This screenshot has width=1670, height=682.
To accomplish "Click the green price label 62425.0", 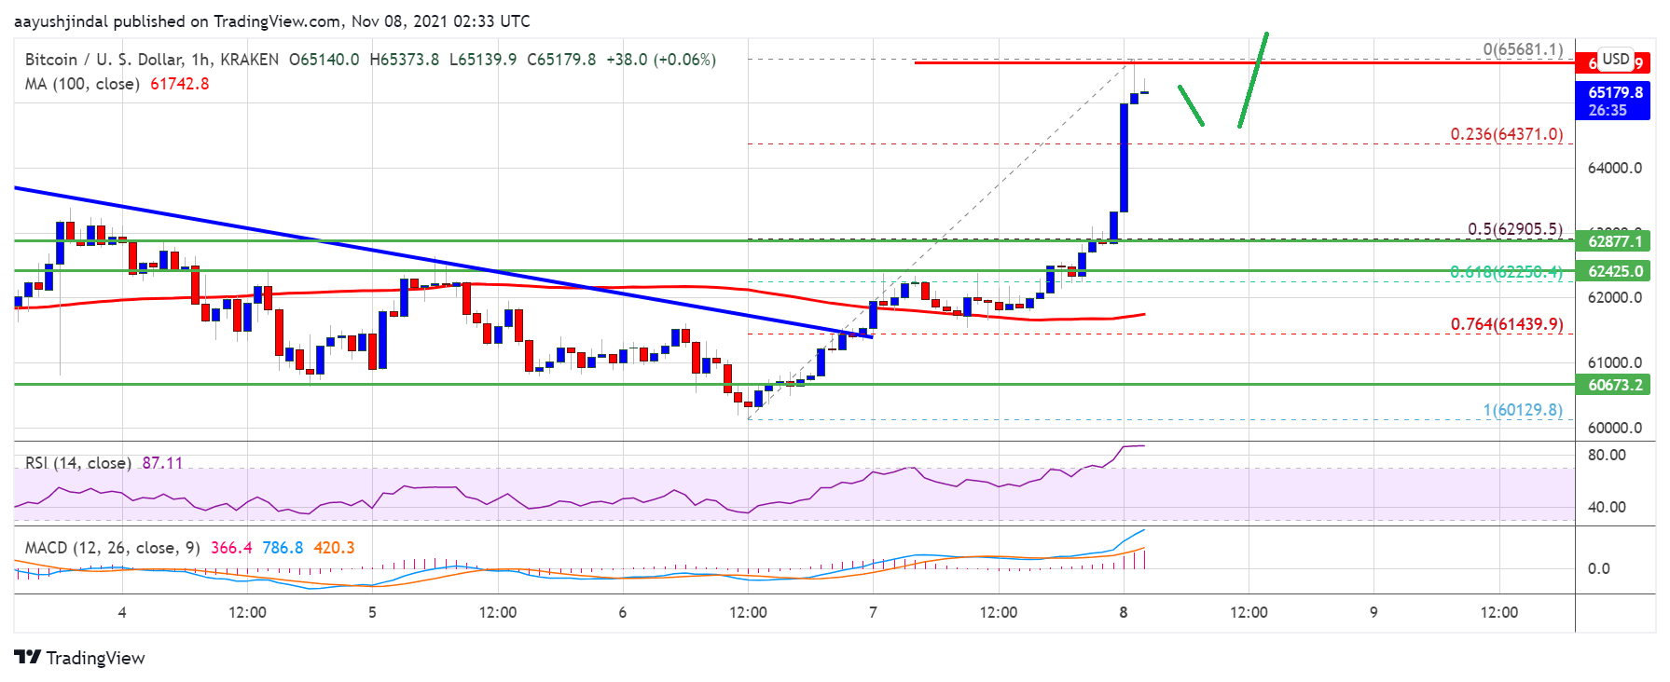I will pos(1615,271).
